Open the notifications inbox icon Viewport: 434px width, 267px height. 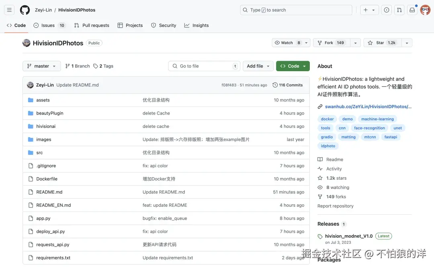coord(412,10)
